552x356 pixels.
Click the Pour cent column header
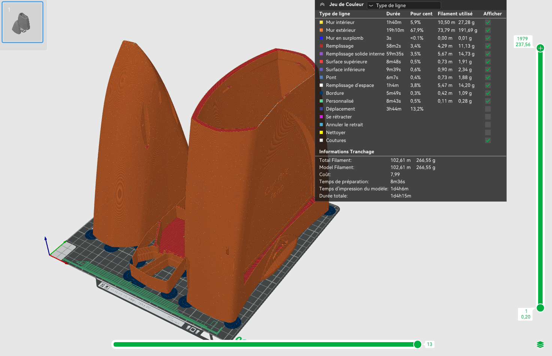tap(421, 14)
